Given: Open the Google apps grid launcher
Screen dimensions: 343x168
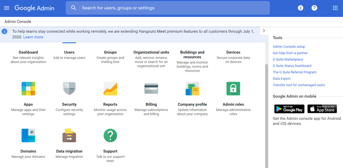Looking at the screenshot, I should click(335, 8).
